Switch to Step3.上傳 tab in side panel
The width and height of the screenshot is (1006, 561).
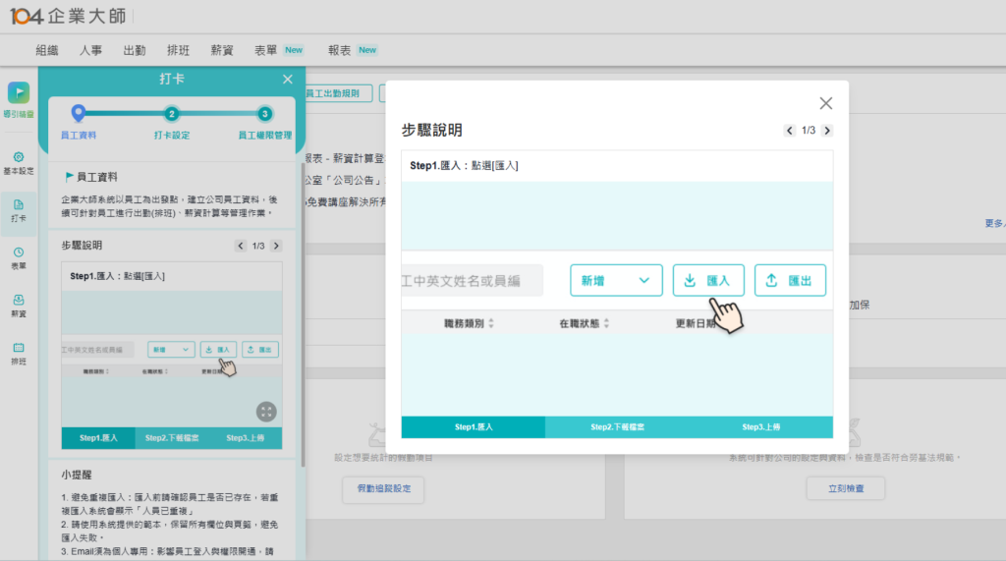pos(245,438)
